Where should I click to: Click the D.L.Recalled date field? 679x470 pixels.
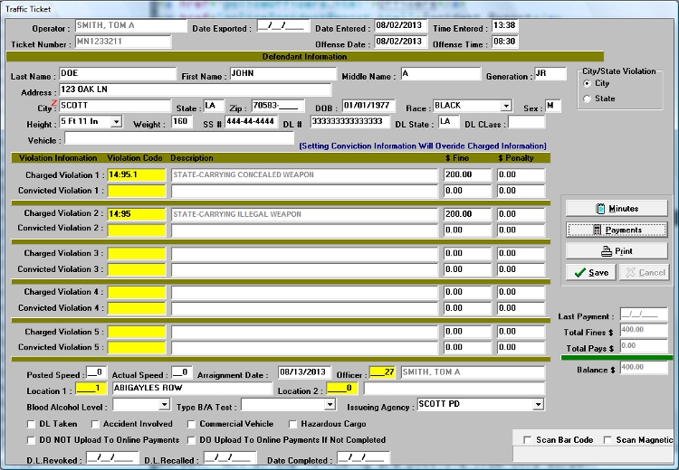[x=230, y=458]
